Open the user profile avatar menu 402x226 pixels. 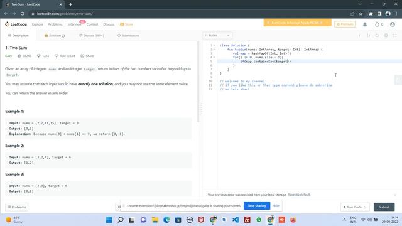click(392, 24)
